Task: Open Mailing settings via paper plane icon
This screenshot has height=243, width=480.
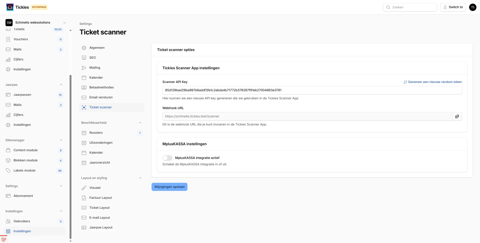Action: tap(84, 67)
